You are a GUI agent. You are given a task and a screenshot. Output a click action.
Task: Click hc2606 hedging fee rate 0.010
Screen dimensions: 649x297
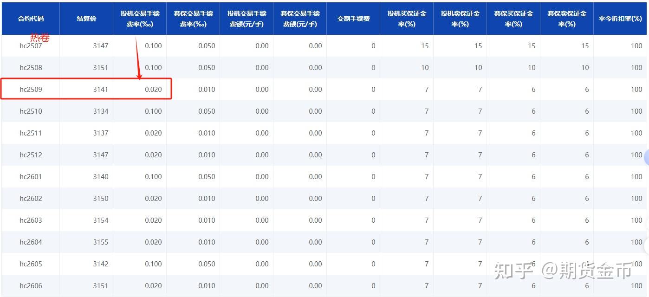click(x=207, y=286)
